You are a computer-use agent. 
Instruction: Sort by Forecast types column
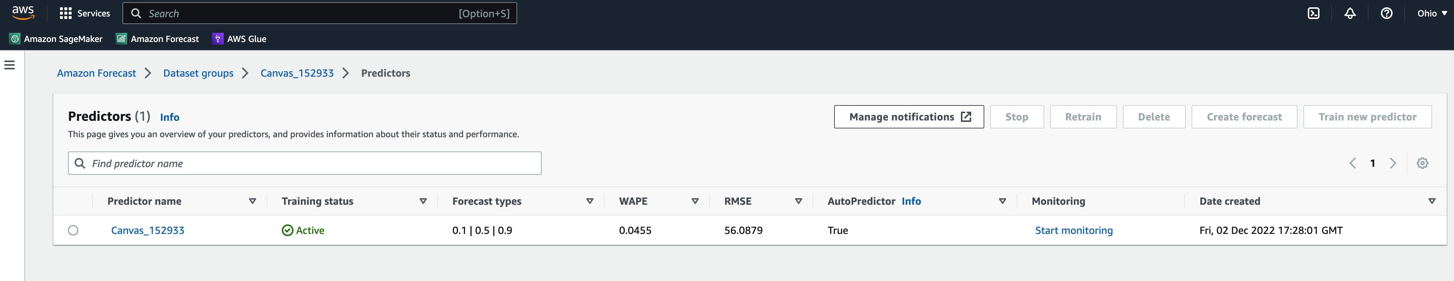(590, 201)
